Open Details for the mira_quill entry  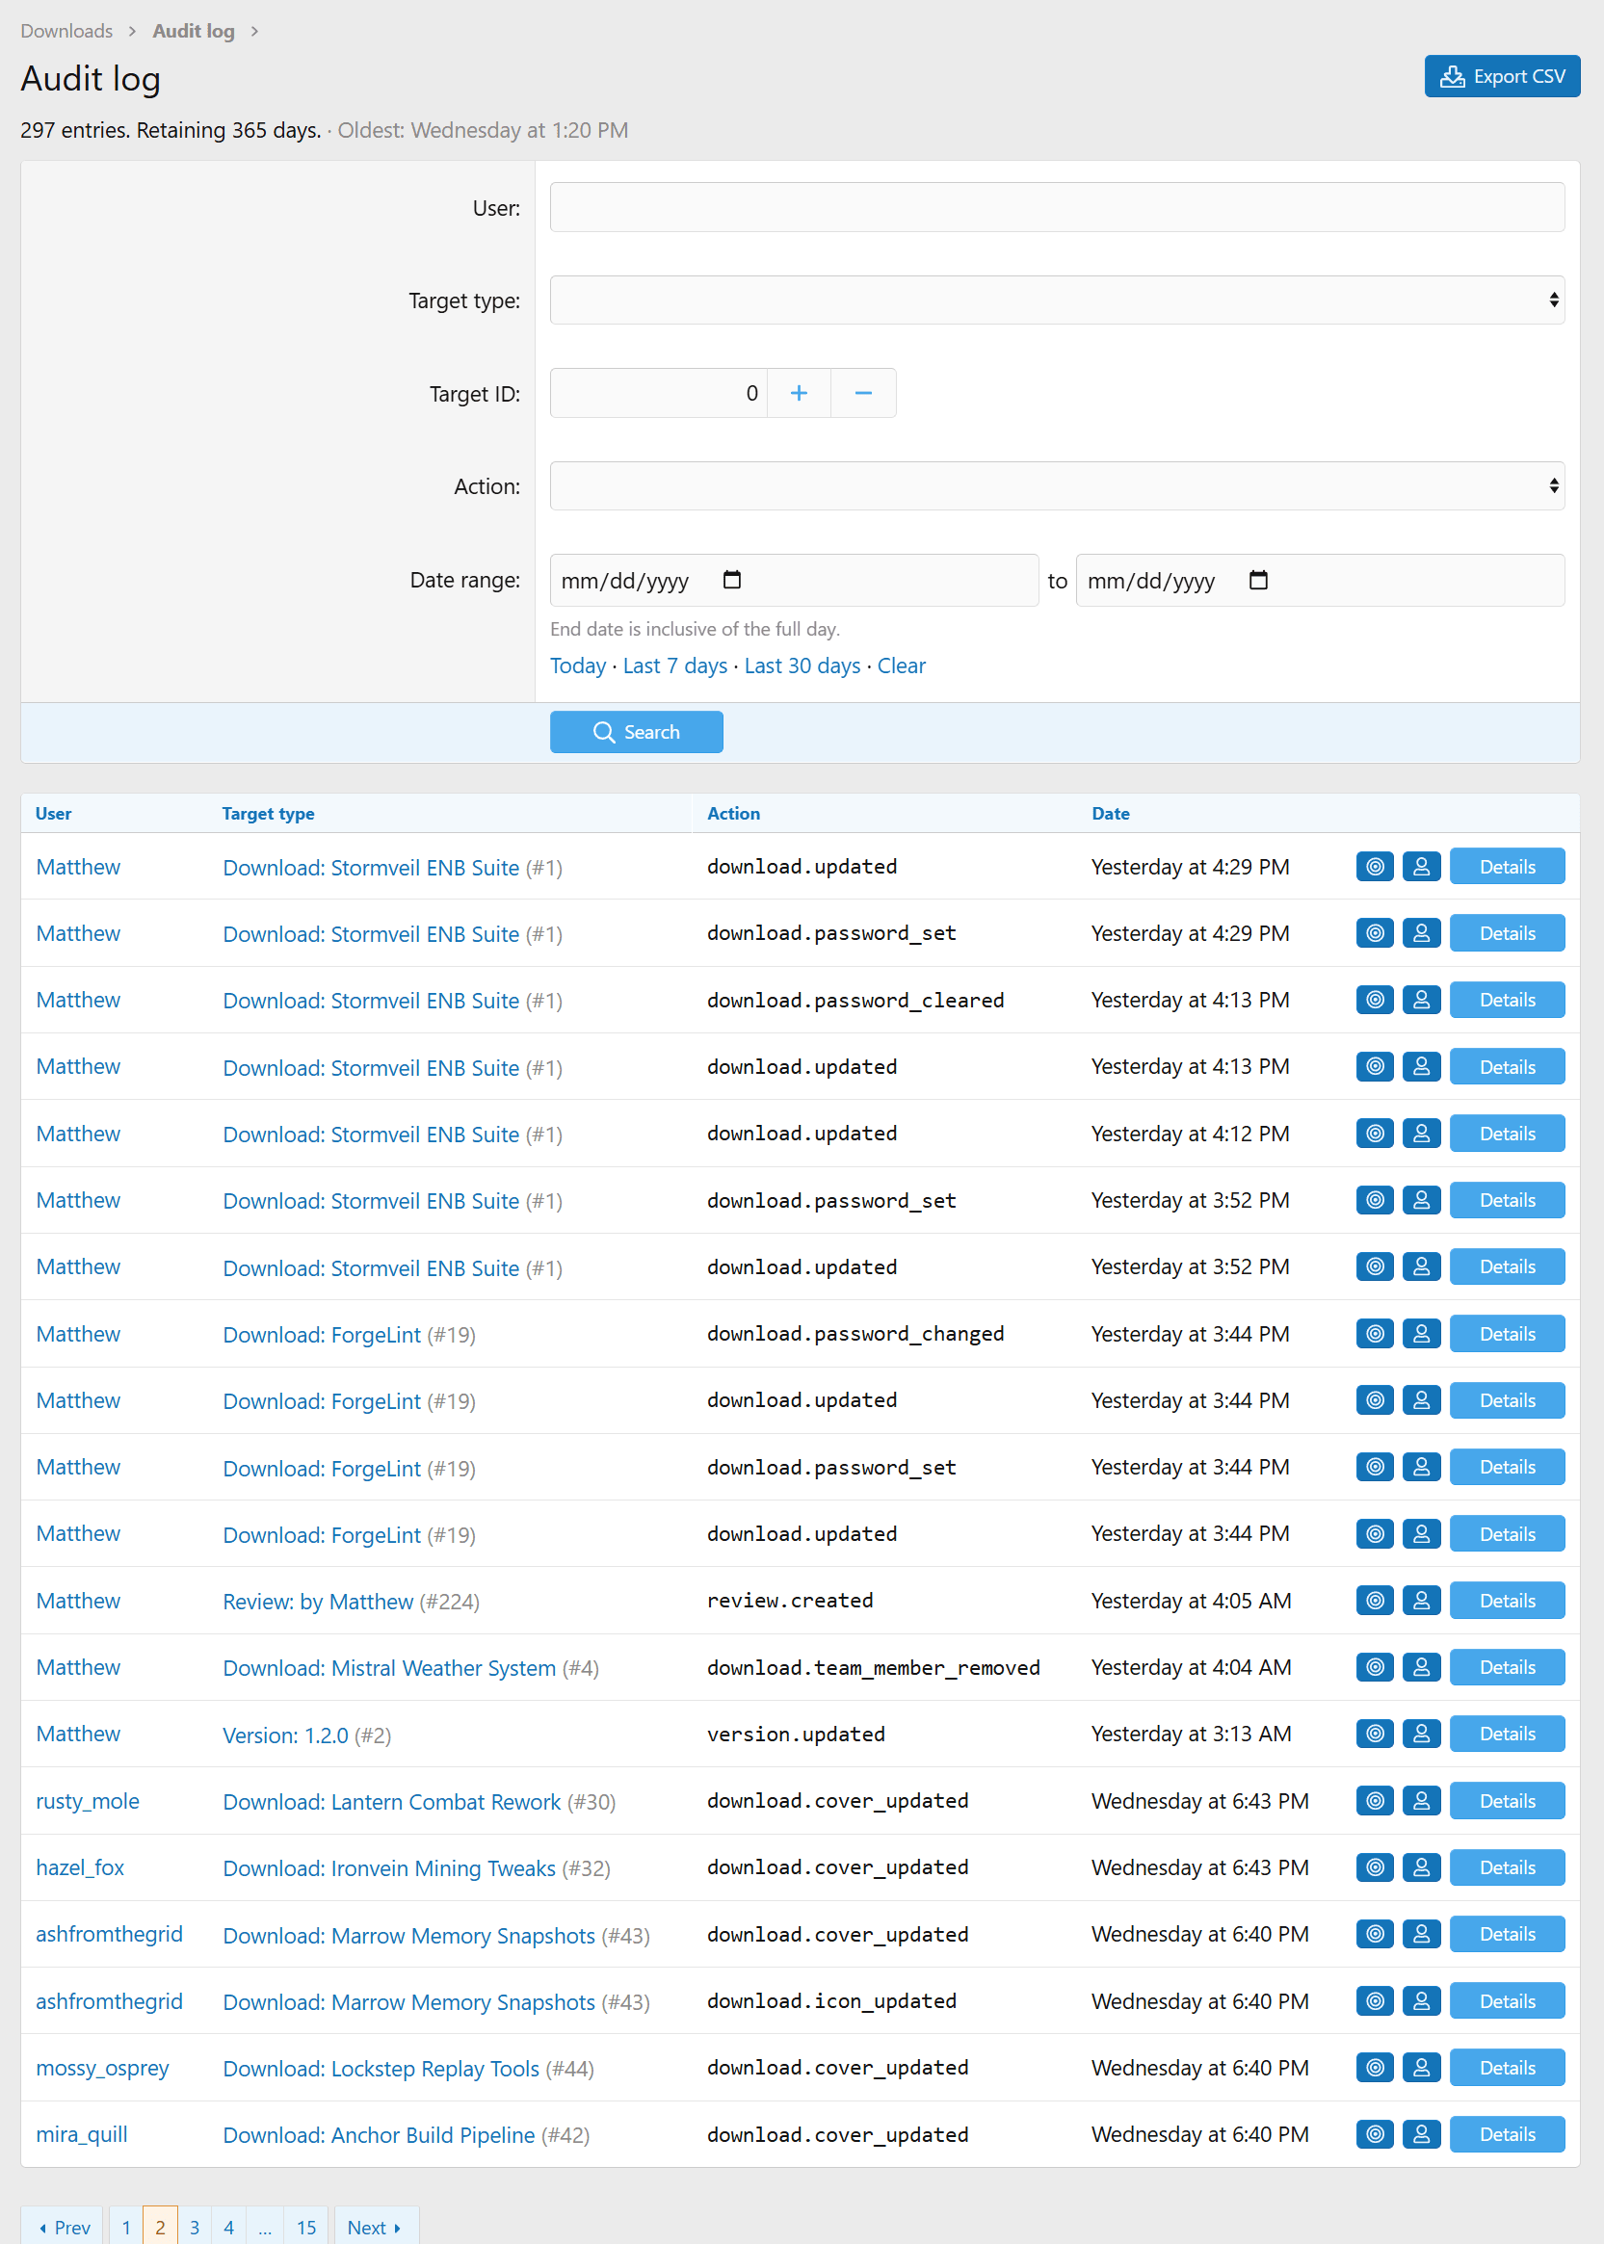point(1507,2133)
